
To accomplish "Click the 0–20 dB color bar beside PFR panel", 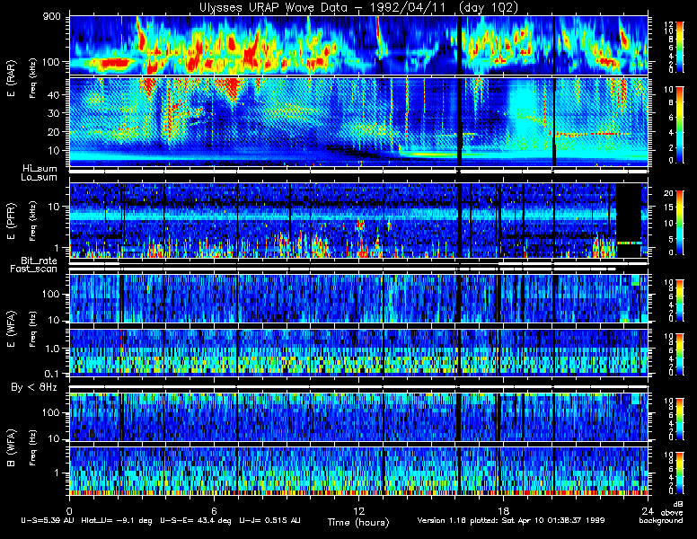I will click(680, 223).
